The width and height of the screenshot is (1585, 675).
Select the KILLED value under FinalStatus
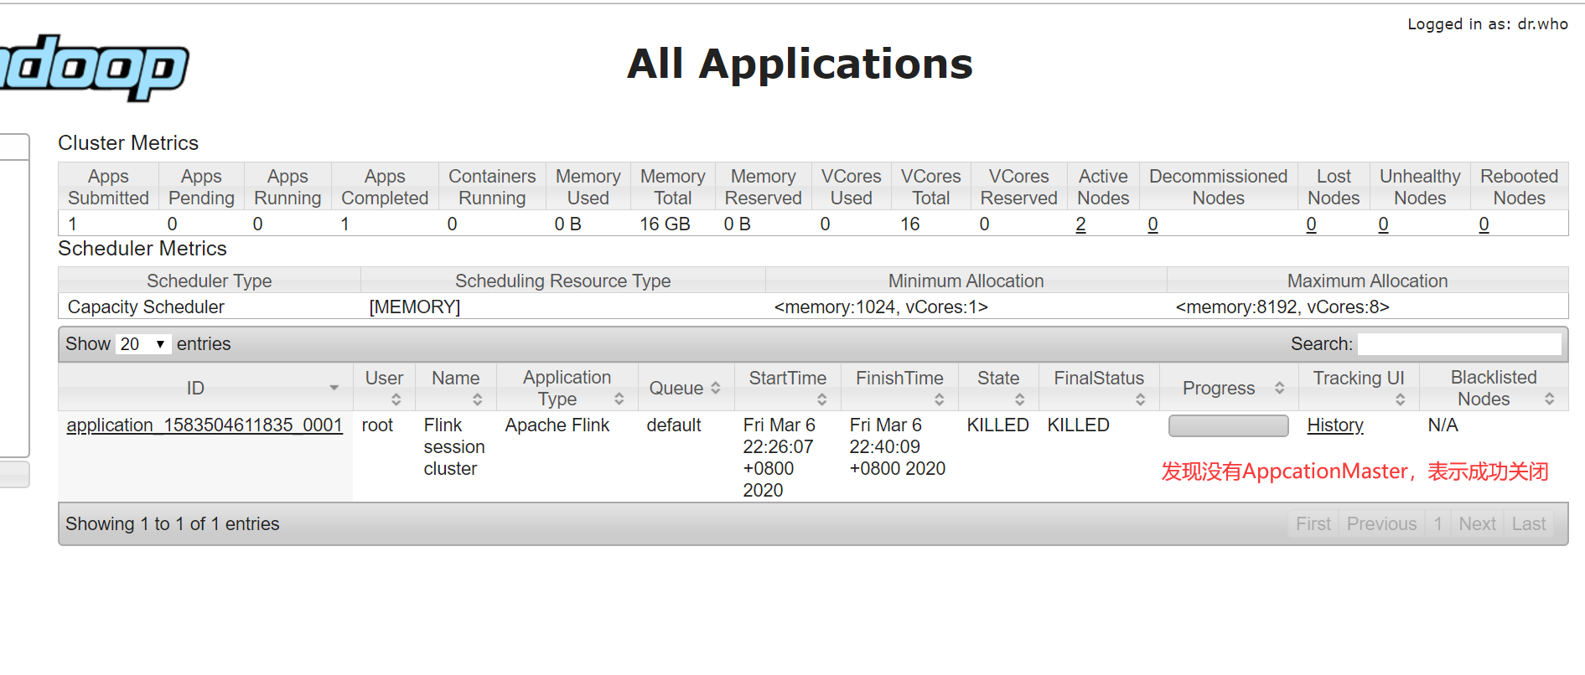coord(1078,425)
